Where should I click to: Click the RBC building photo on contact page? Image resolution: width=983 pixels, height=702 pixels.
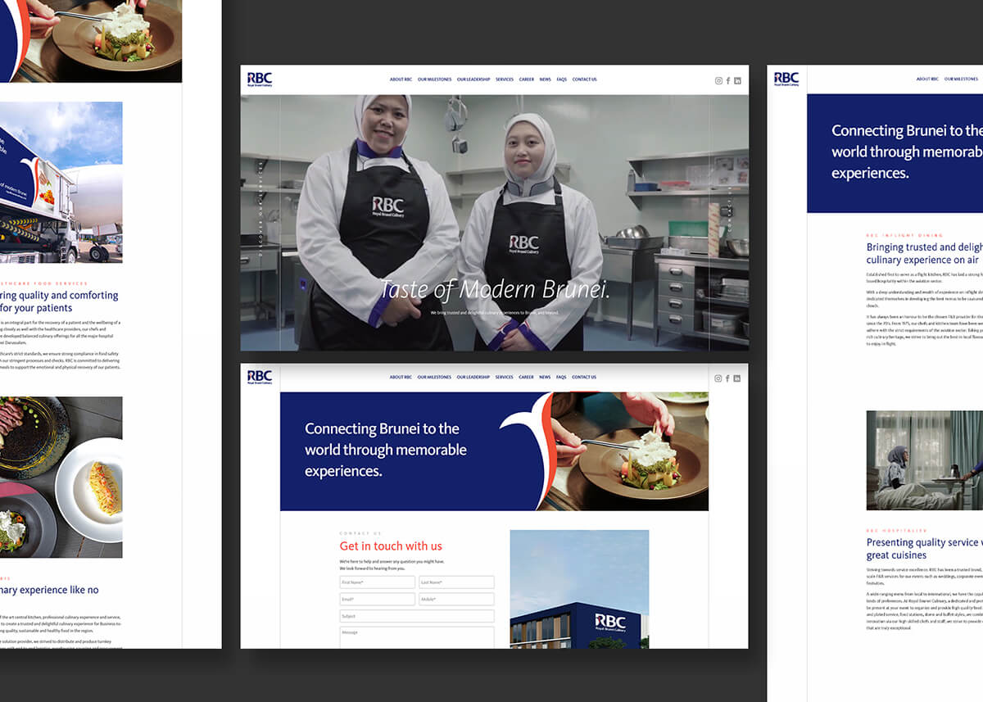click(x=579, y=589)
